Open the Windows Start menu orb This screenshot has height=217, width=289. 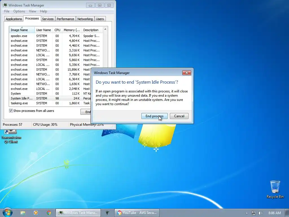coord(7,212)
